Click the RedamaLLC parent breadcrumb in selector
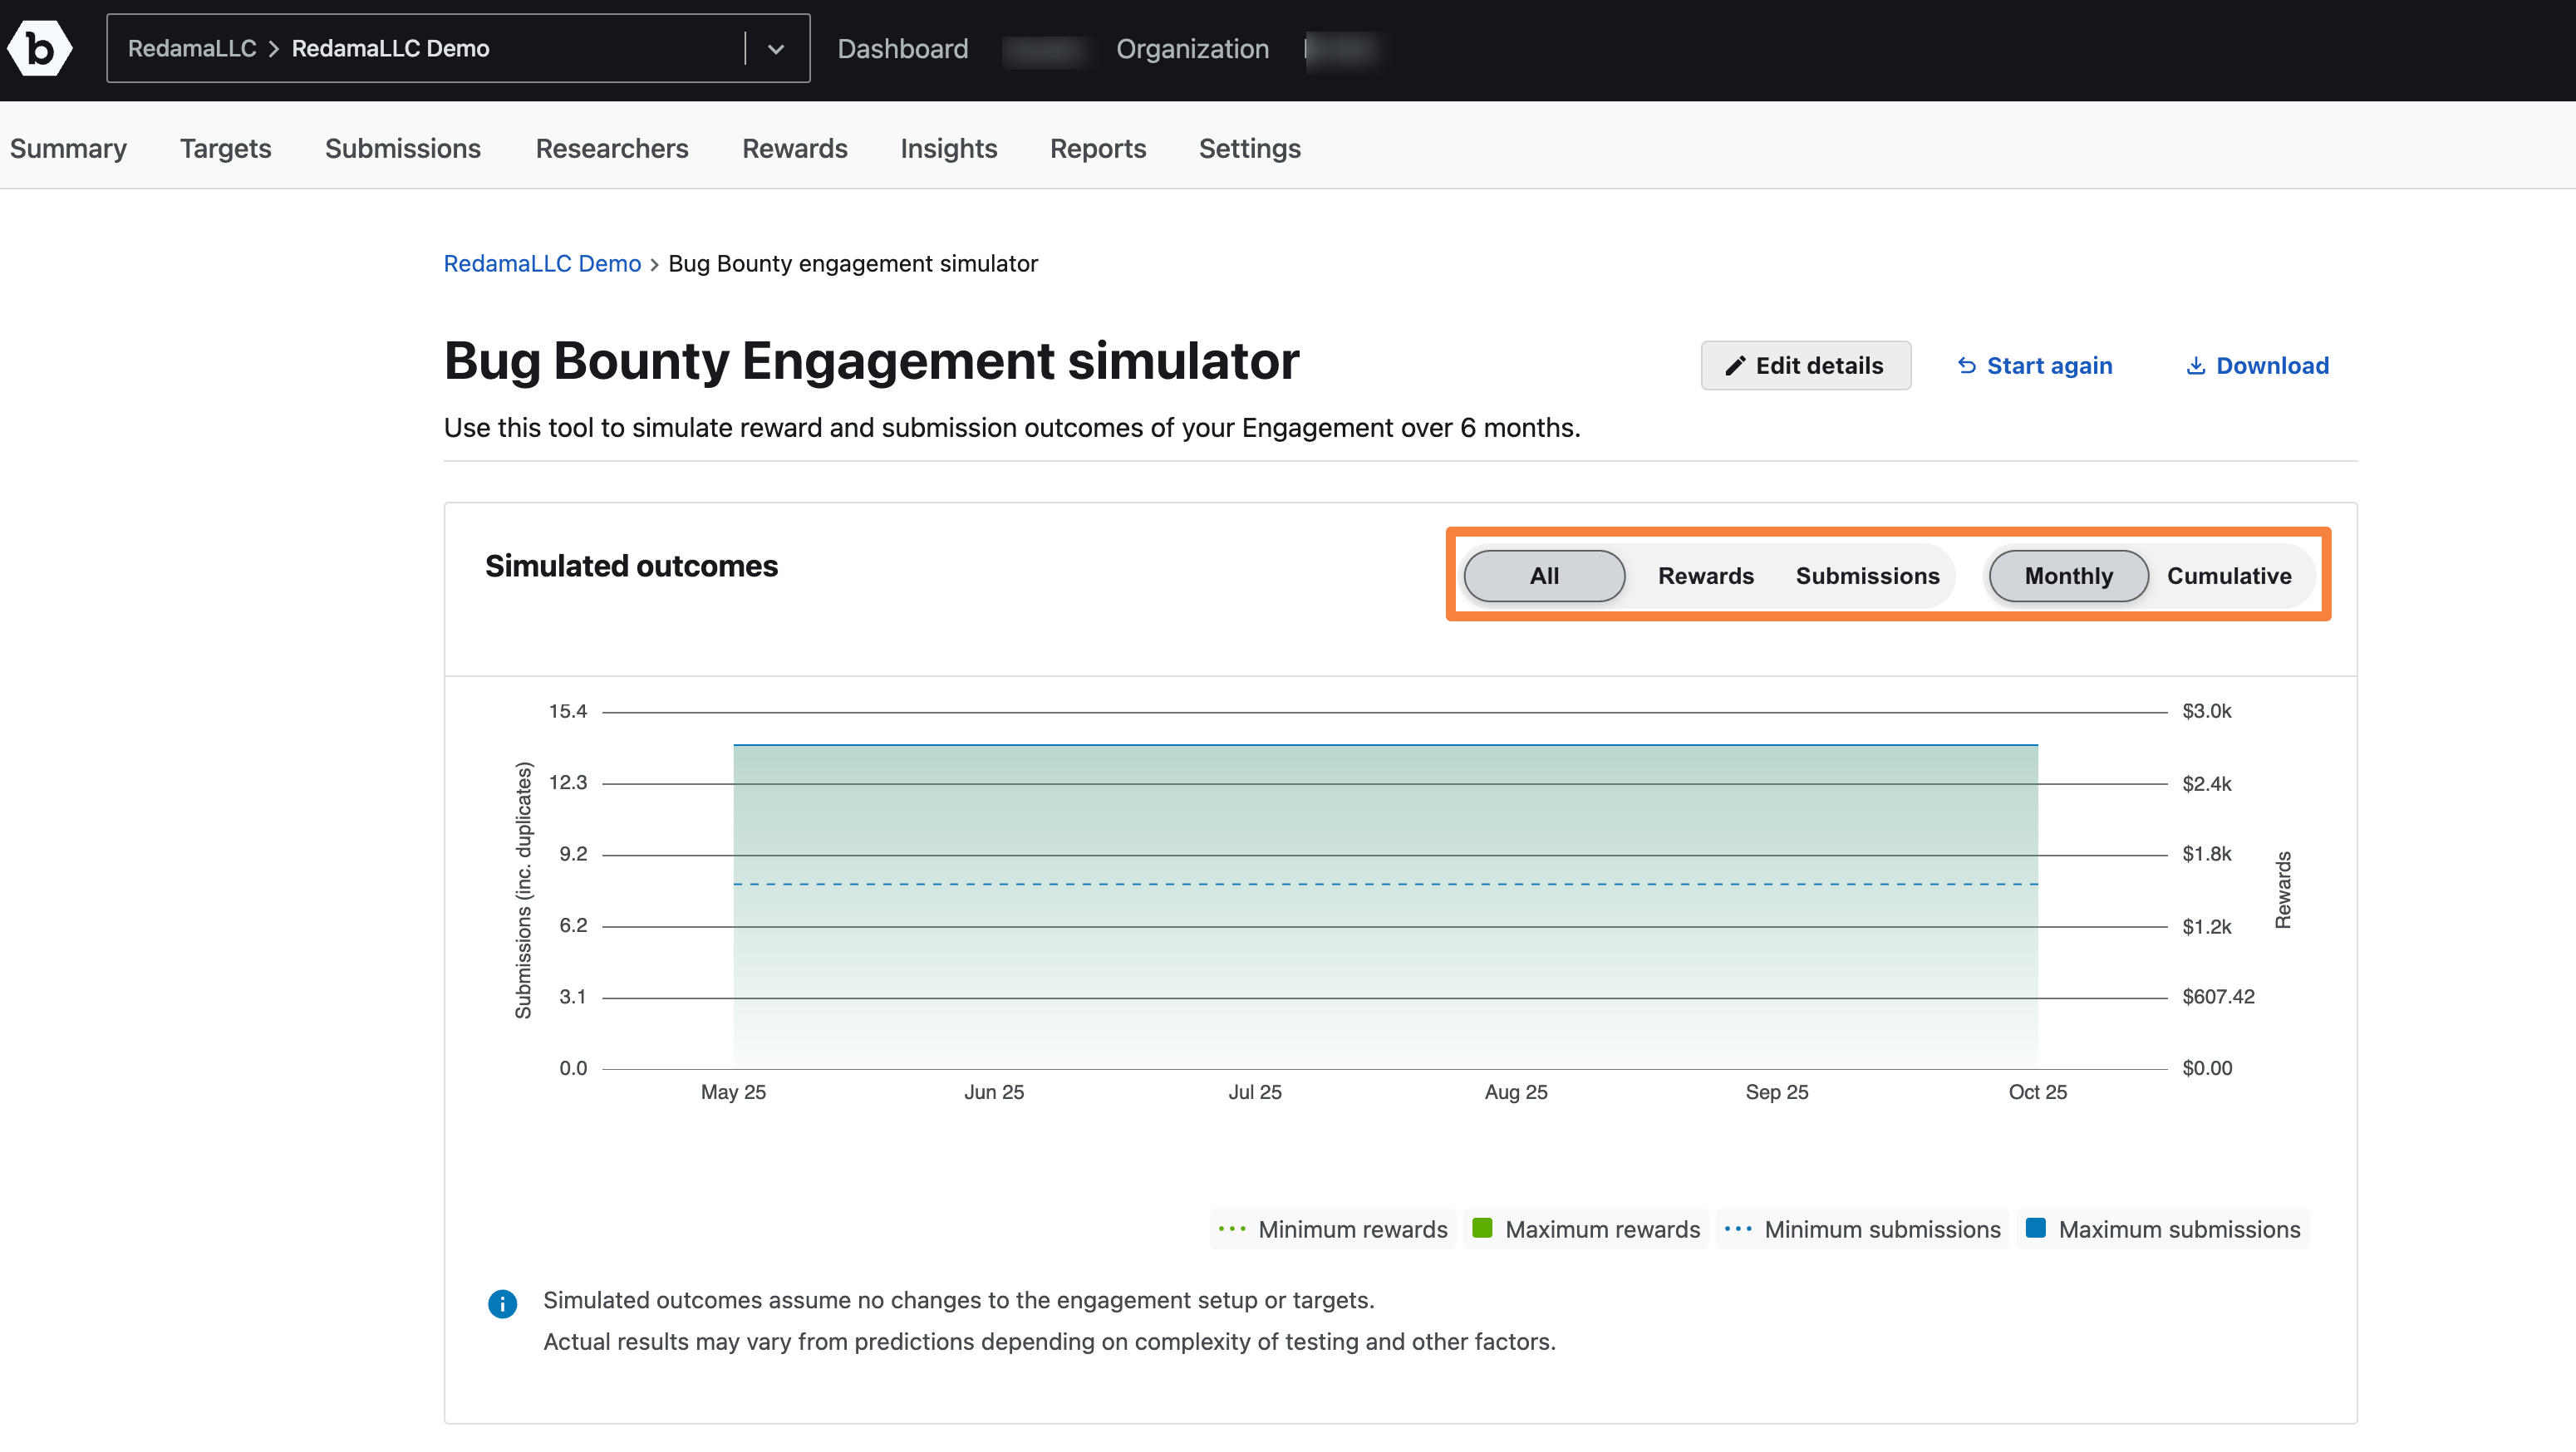 coord(192,48)
